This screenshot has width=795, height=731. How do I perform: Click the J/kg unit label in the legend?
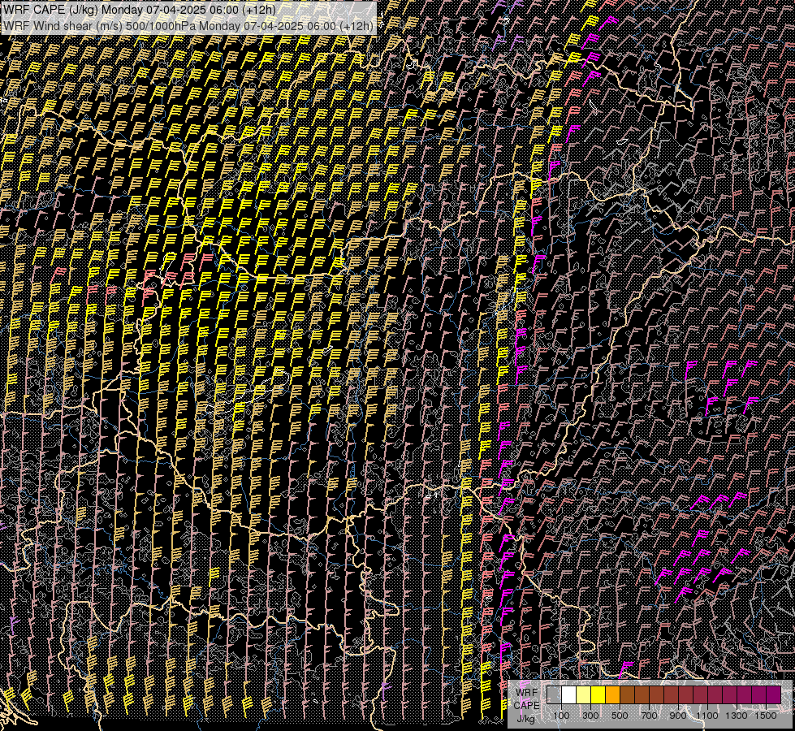pyautogui.click(x=525, y=719)
